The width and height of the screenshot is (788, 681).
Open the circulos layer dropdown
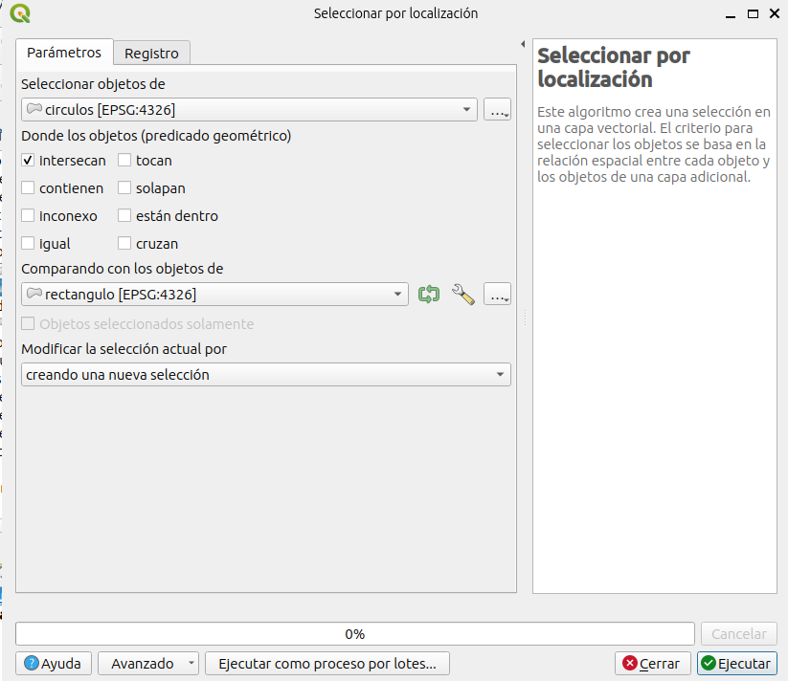pos(249,110)
